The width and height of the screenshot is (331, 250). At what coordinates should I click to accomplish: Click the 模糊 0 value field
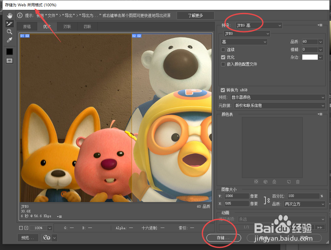tap(310, 50)
